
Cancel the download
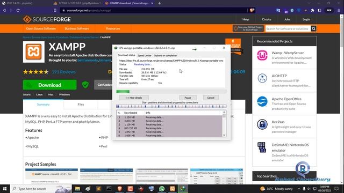(x=211, y=98)
